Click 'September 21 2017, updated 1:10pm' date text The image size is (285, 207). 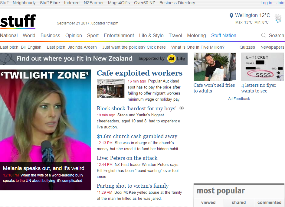tap(88, 23)
